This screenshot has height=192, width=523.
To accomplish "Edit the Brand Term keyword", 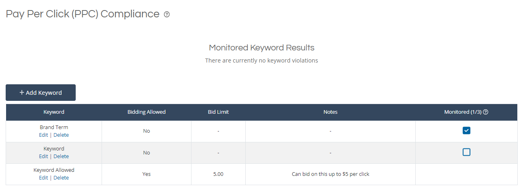I will click(x=43, y=135).
